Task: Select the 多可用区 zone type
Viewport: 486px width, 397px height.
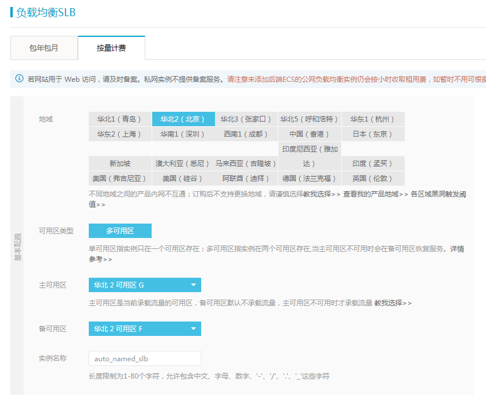Action: tap(120, 230)
